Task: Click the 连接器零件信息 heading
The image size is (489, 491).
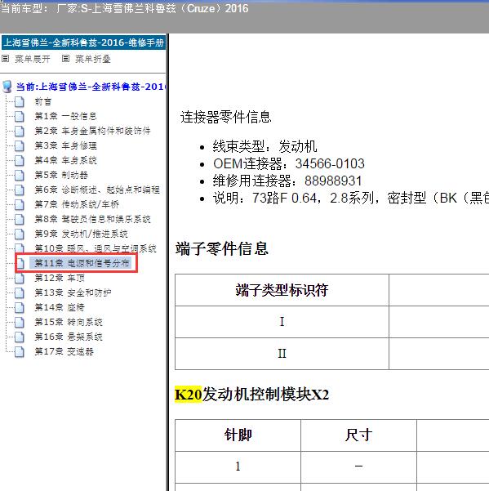Action: tap(225, 117)
